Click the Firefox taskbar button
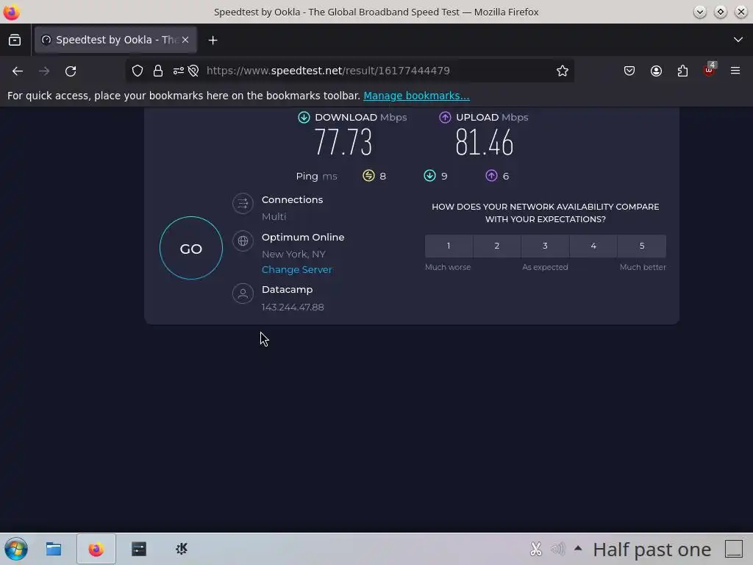 (x=96, y=549)
